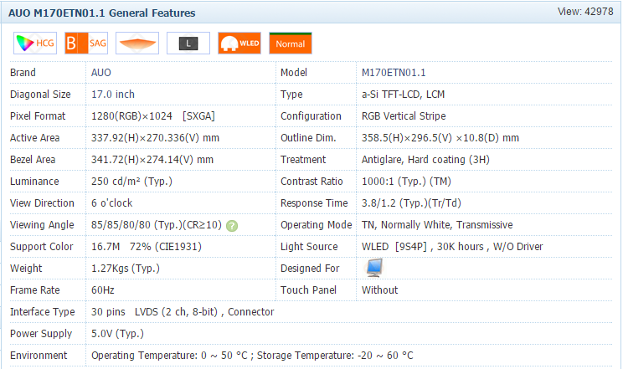Click the orange panel shape icon
Screen dimensions: 623x369
(x=137, y=44)
